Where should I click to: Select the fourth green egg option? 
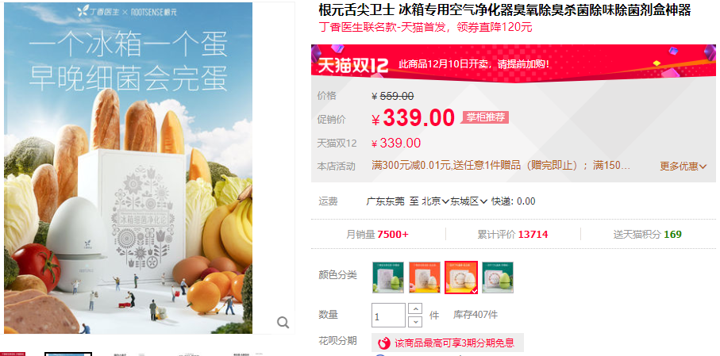coord(498,277)
